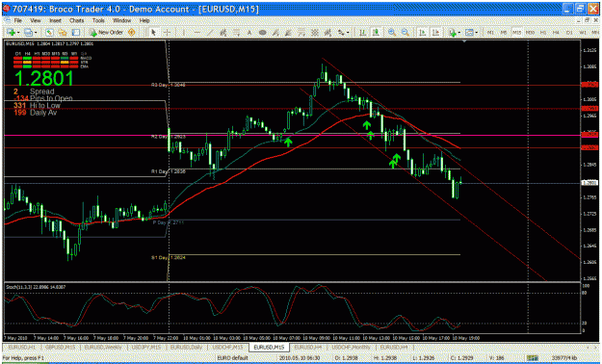Select the arrows objects toolbar icon
The width and height of the screenshot is (602, 364).
[341, 33]
